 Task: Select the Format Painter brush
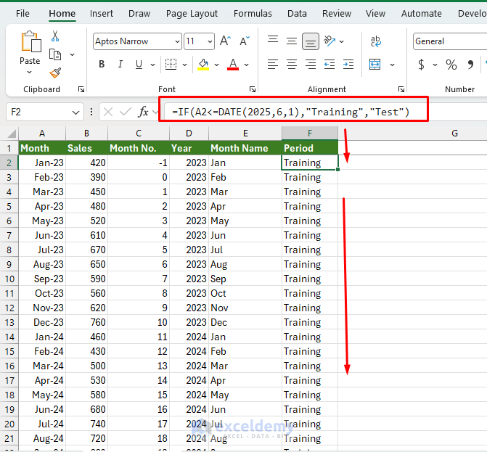pos(55,73)
